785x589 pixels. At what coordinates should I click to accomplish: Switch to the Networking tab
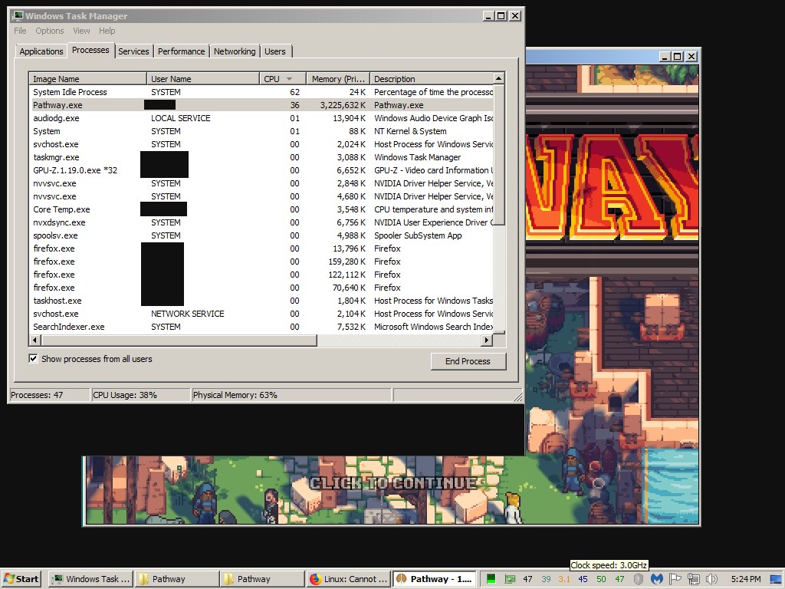pos(235,51)
